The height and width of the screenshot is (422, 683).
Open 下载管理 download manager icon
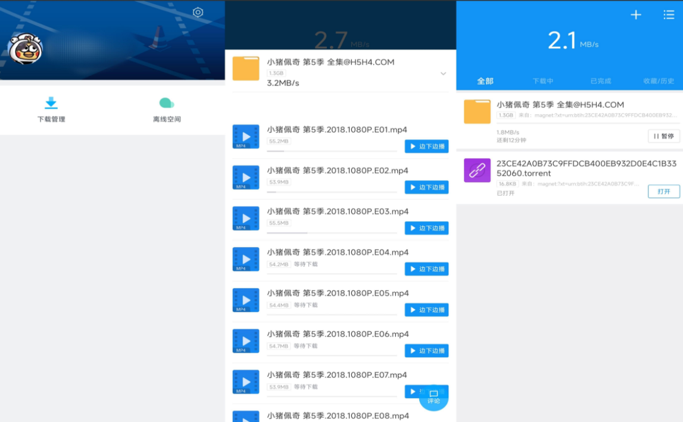(51, 103)
